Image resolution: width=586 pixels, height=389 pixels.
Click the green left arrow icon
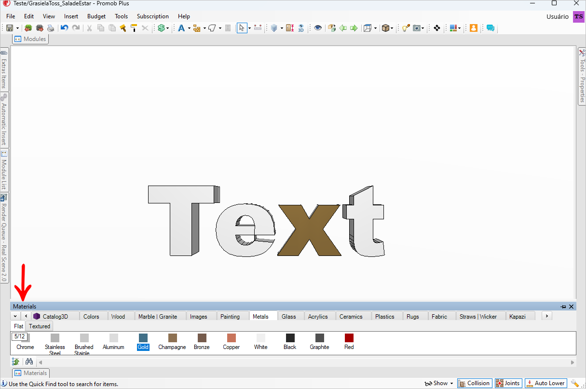click(343, 28)
